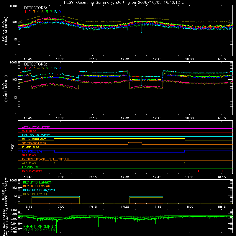Pick detector 2 in rear segments legend

[x=30, y=68]
